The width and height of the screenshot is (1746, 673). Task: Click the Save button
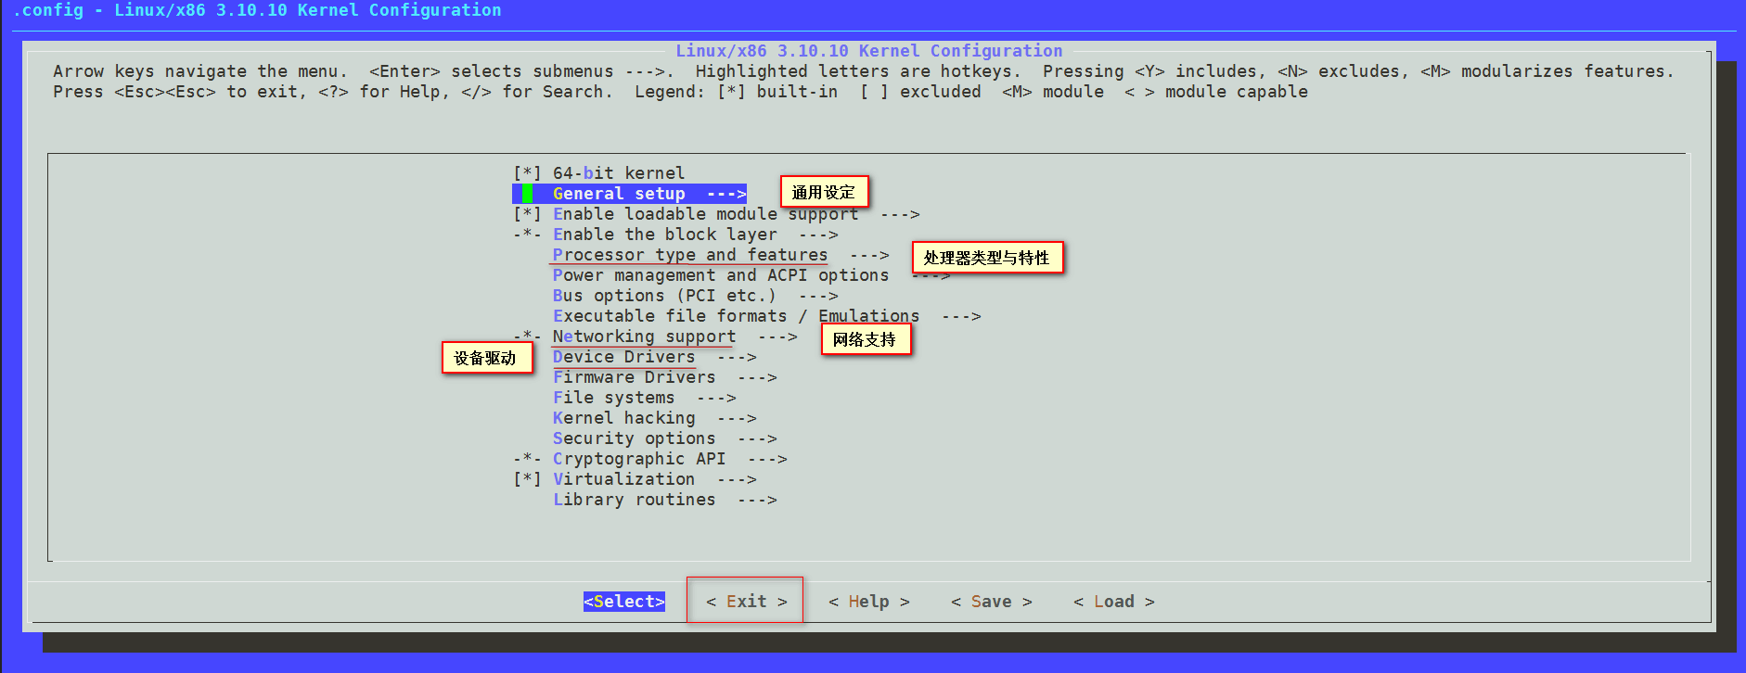click(992, 602)
